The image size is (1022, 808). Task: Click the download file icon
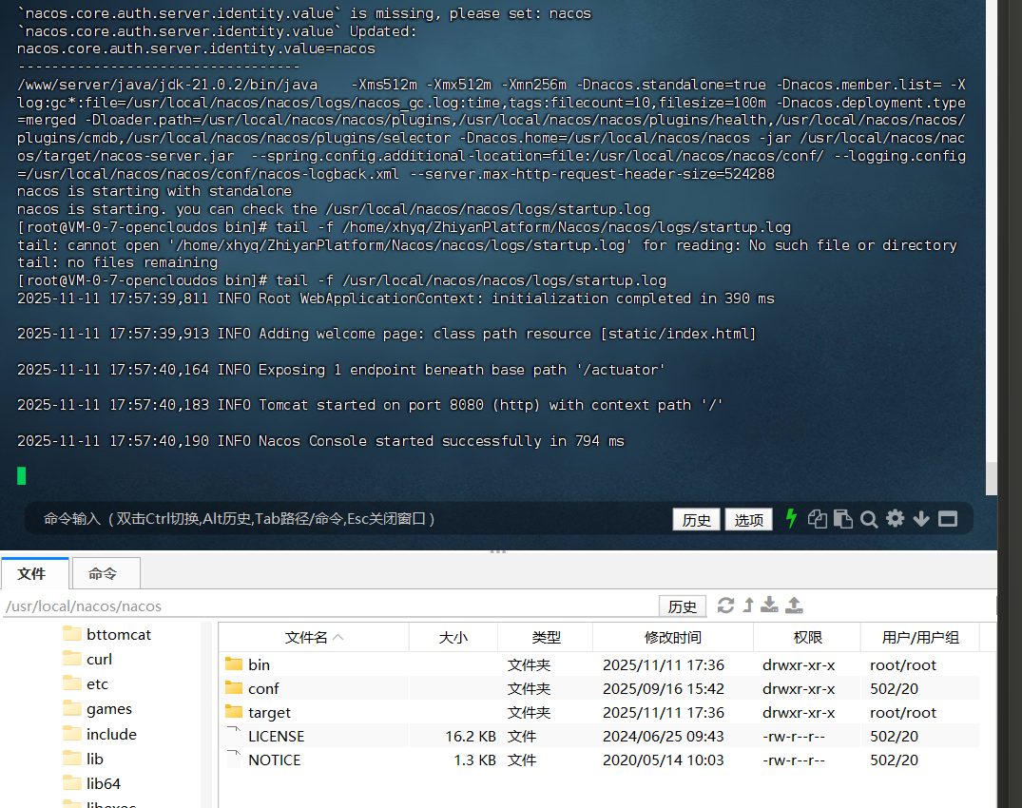click(771, 606)
